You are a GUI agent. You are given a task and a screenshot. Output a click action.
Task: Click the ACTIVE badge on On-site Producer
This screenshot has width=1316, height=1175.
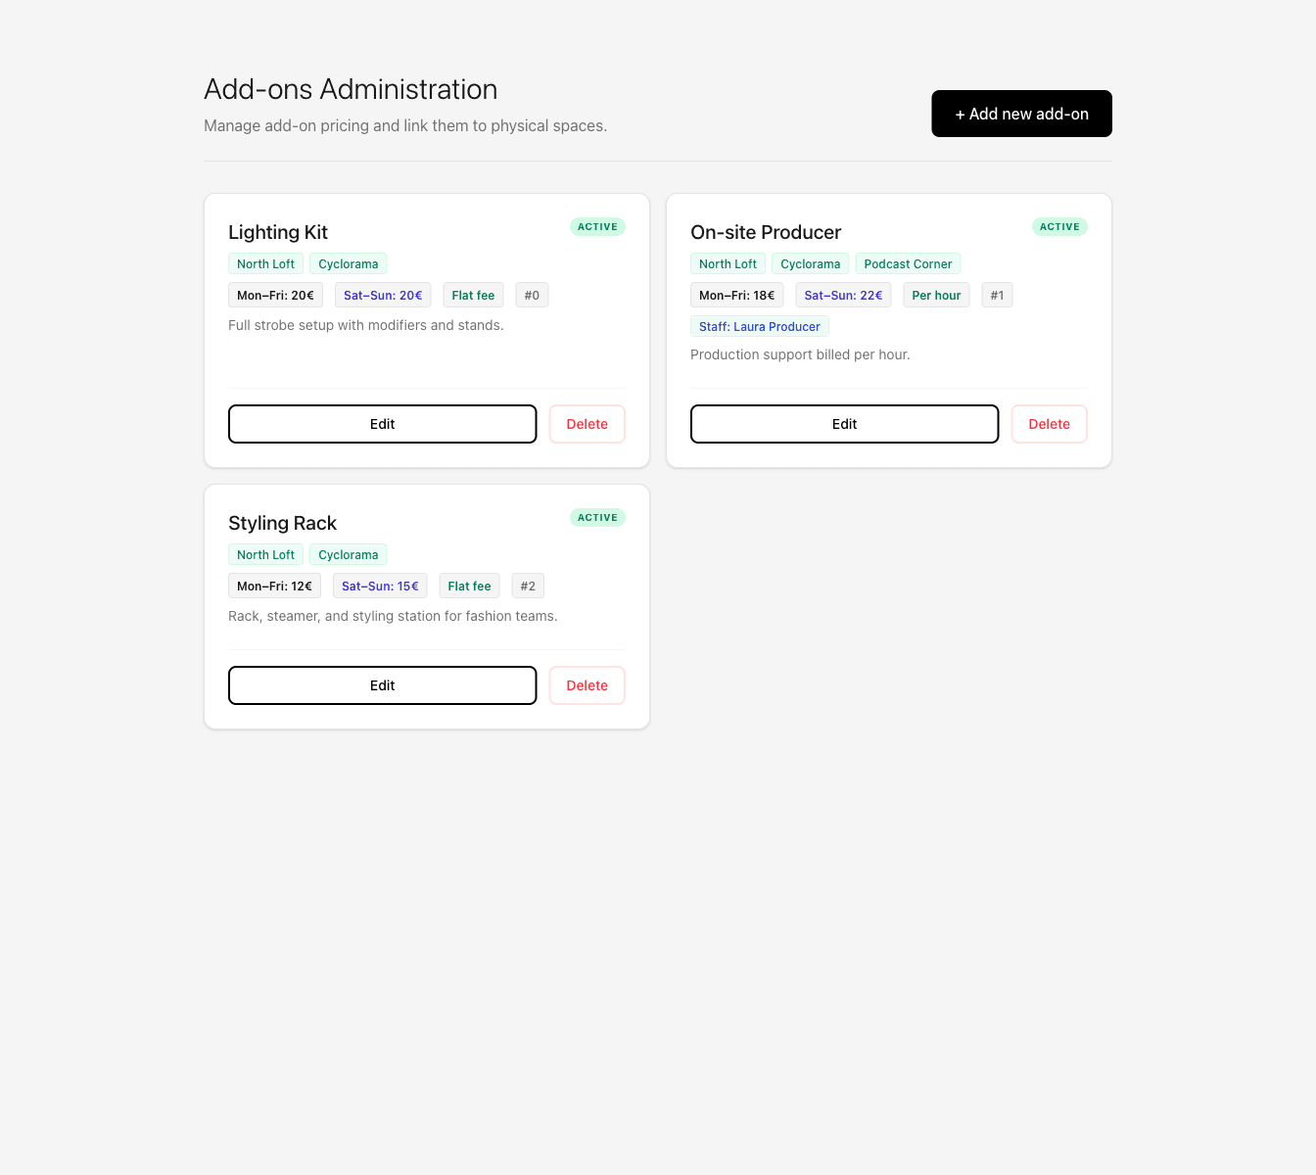pyautogui.click(x=1059, y=226)
